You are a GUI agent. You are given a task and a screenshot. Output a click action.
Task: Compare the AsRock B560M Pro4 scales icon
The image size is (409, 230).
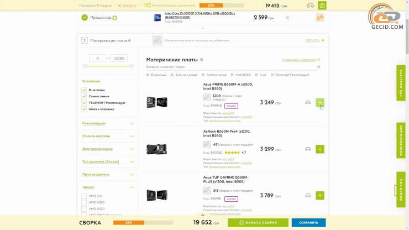(x=308, y=149)
